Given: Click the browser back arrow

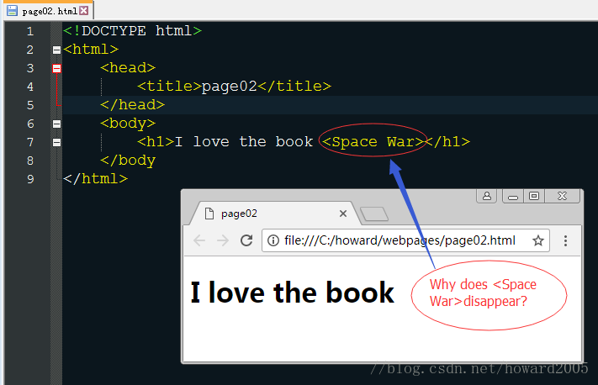Looking at the screenshot, I should coord(199,240).
